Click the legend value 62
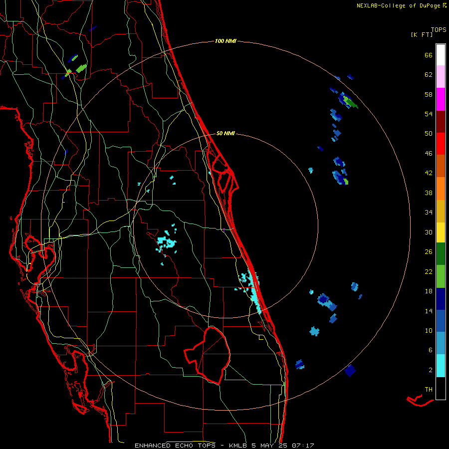Screen dimensions: 449x449 tap(429, 74)
